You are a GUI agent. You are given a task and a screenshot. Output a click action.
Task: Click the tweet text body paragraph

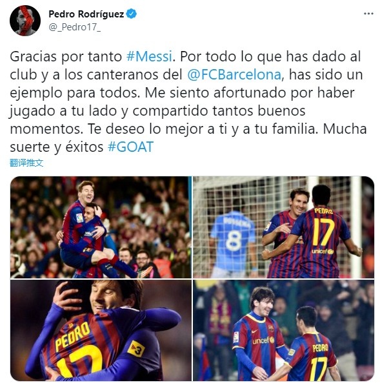[x=188, y=101]
